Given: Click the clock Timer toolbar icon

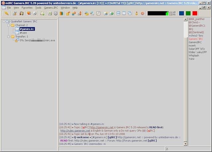Looking at the screenshot, I should 56,13.
